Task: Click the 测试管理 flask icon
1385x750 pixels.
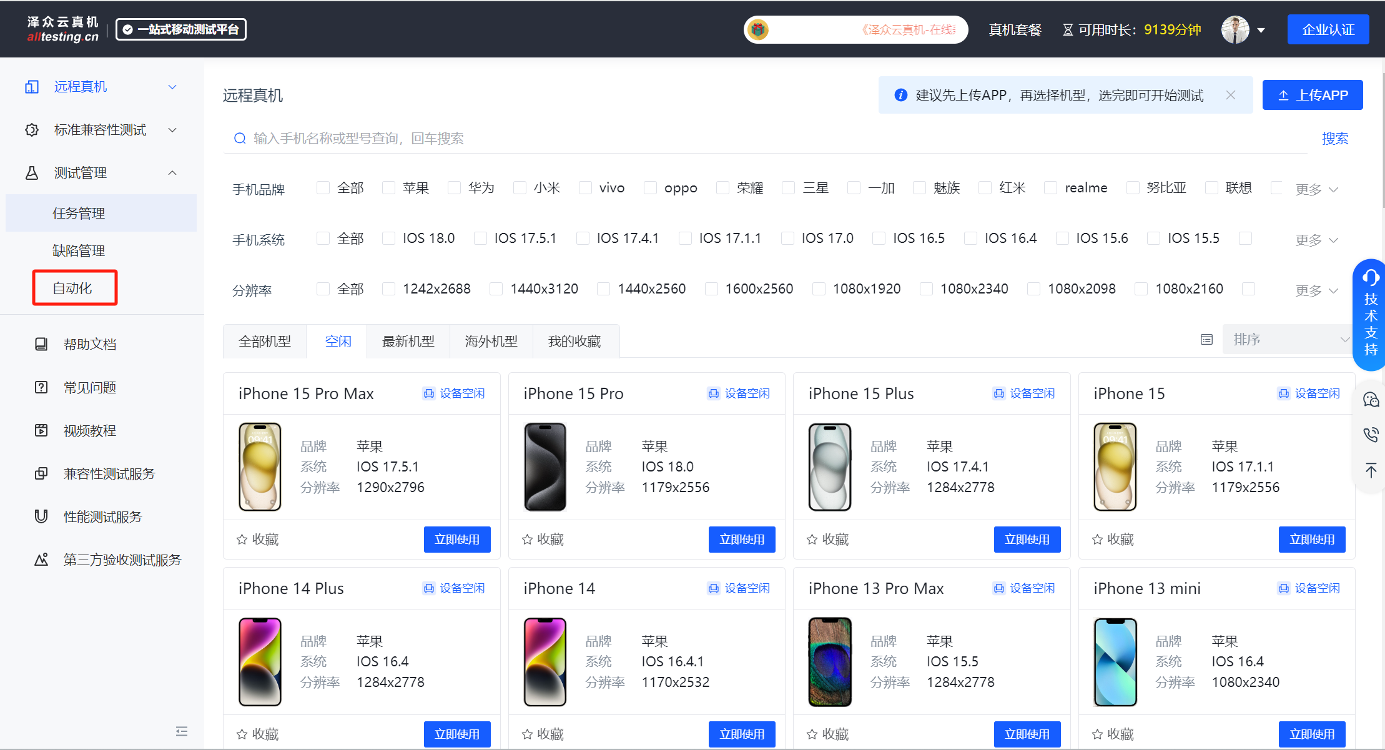Action: tap(32, 173)
